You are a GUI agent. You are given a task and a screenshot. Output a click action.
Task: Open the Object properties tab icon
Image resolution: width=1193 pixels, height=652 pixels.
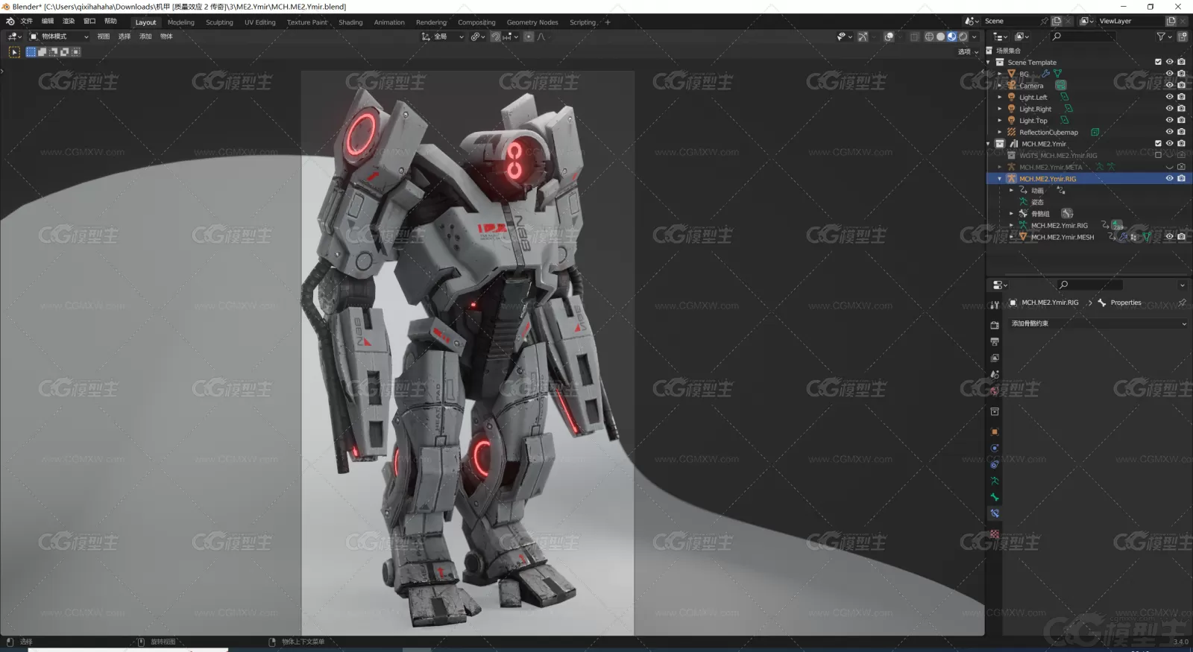tap(995, 431)
